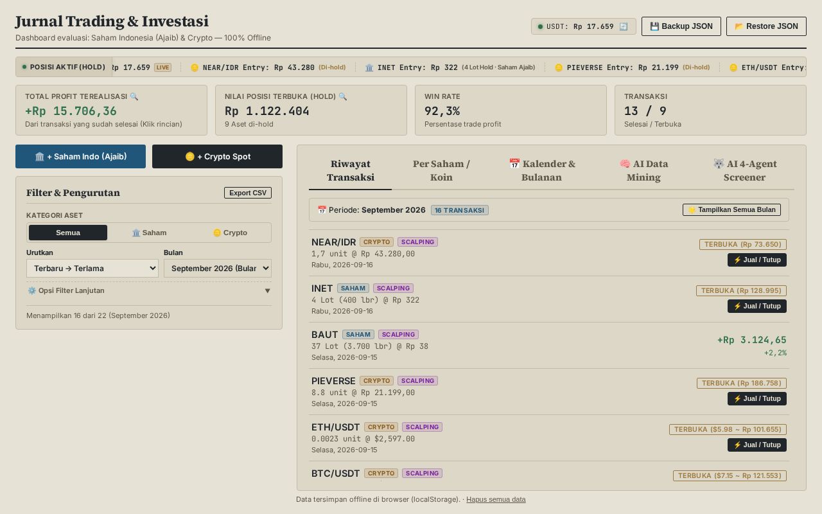The height and width of the screenshot is (514, 822).
Task: Click Jual / Tutup for ETH/USDT
Action: [x=757, y=445]
